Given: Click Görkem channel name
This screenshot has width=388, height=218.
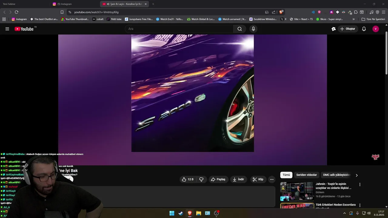Looking at the screenshot, I should (x=320, y=192).
